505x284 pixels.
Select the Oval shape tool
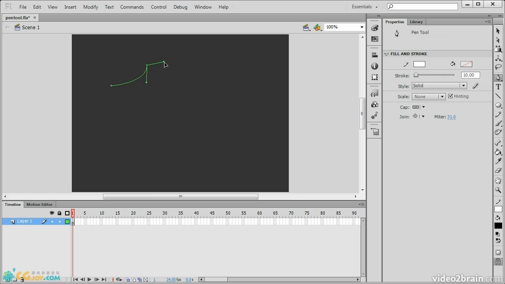coord(498,105)
